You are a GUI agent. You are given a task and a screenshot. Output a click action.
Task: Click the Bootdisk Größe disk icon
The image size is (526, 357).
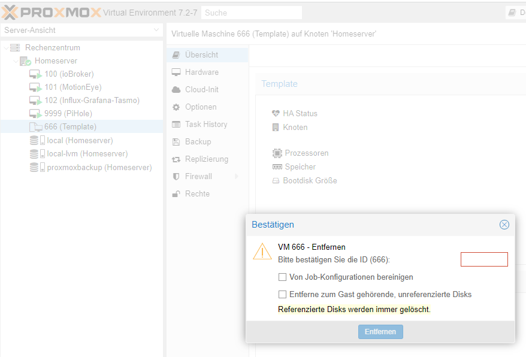coord(276,181)
